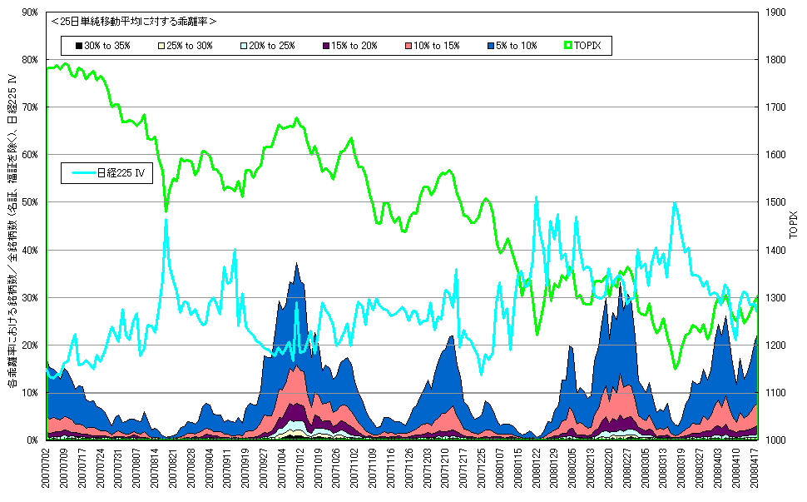Click the 20070702 date label
Screen dimensions: 807x502
[47, 468]
